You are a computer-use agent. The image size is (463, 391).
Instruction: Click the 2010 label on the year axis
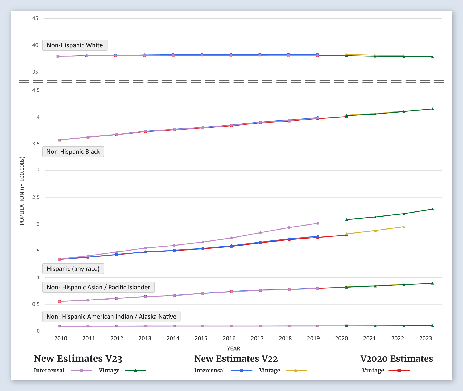[x=61, y=338]
